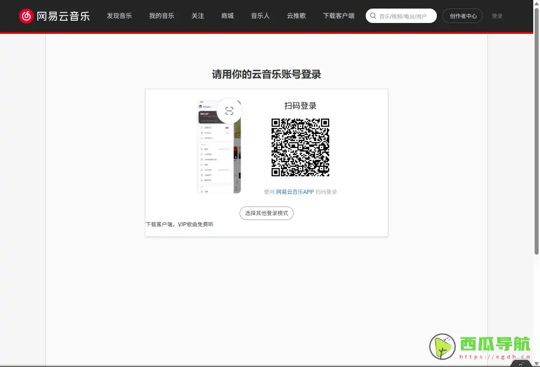Open 音乐人 in the top navigation bar
540x367 pixels.
260,16
